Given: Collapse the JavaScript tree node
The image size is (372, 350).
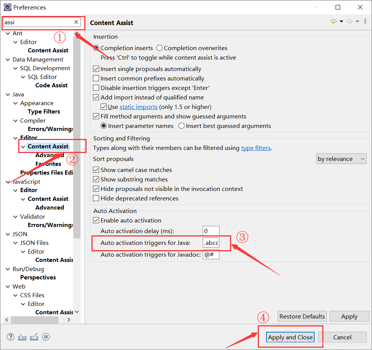Looking at the screenshot, I should tap(8, 182).
